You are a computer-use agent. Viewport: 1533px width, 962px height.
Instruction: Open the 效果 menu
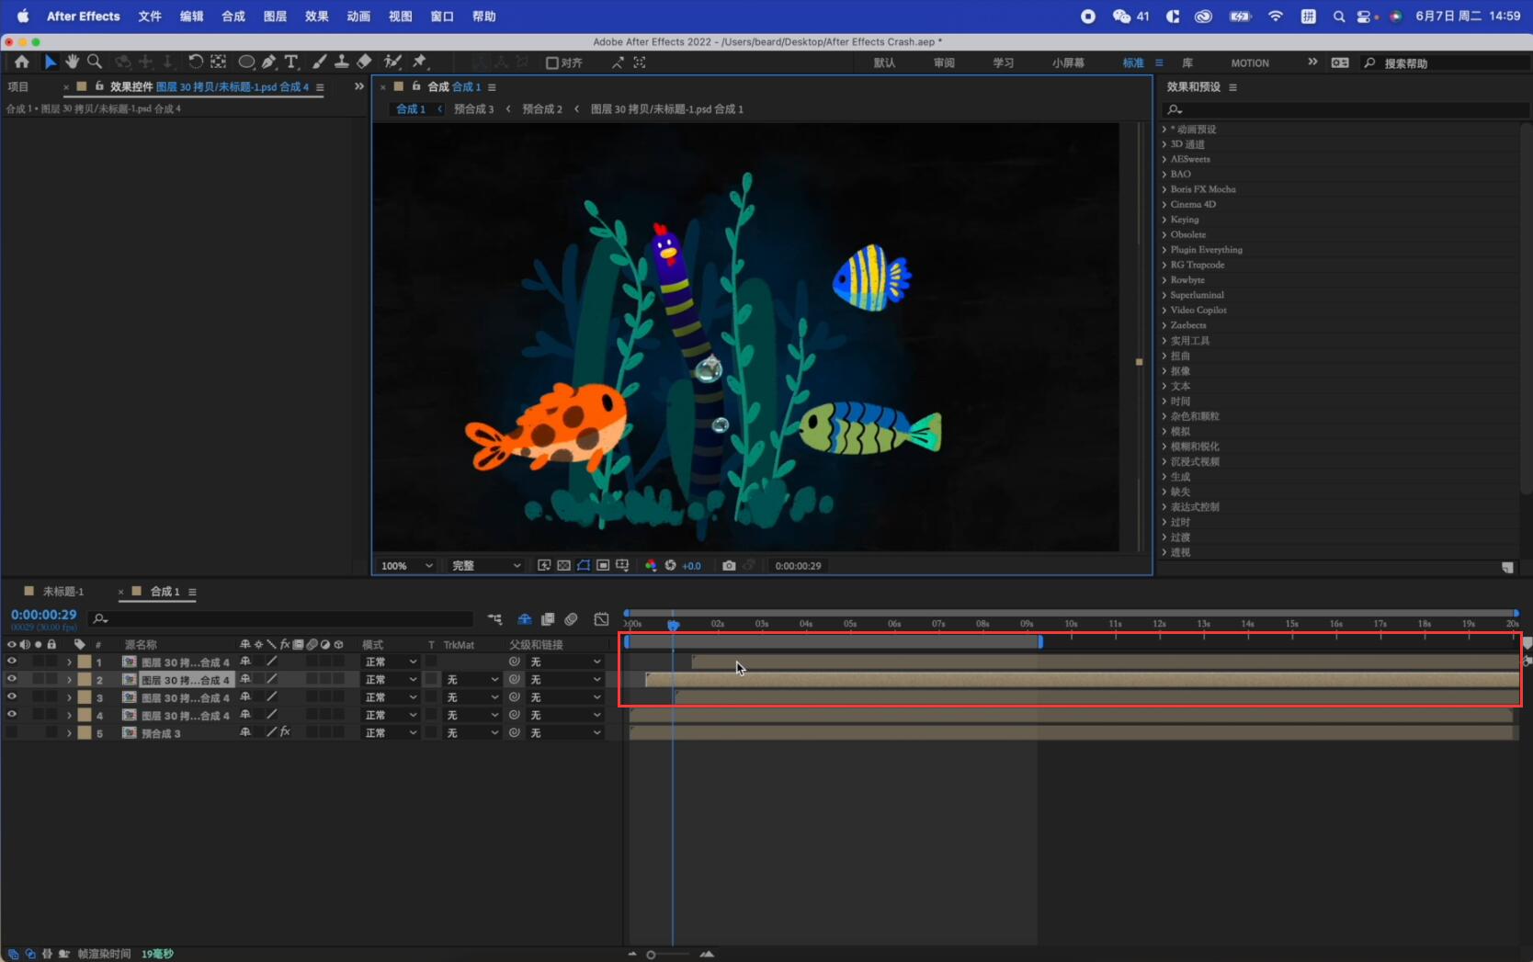pos(317,16)
